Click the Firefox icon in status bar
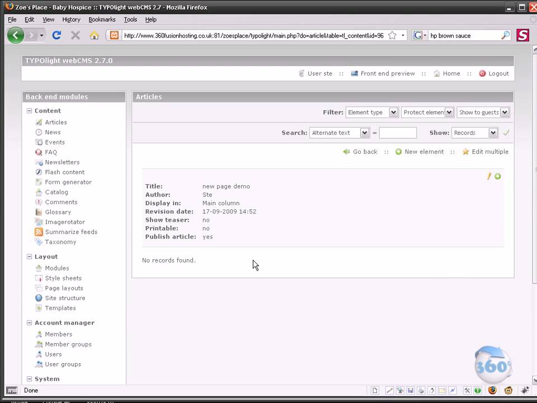This screenshot has height=403, width=537. click(x=492, y=390)
